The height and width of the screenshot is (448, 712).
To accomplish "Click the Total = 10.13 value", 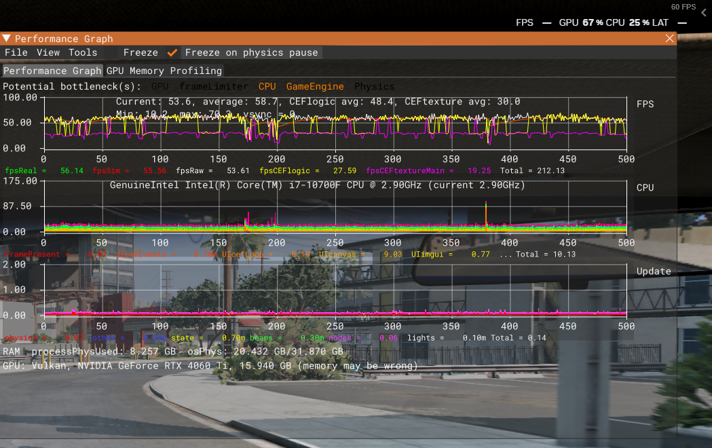I will (545, 254).
